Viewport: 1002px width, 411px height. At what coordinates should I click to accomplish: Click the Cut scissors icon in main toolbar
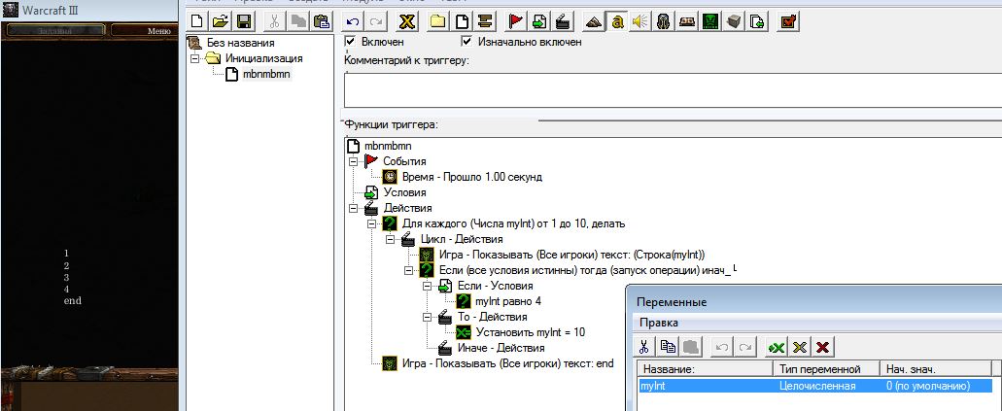click(x=275, y=21)
